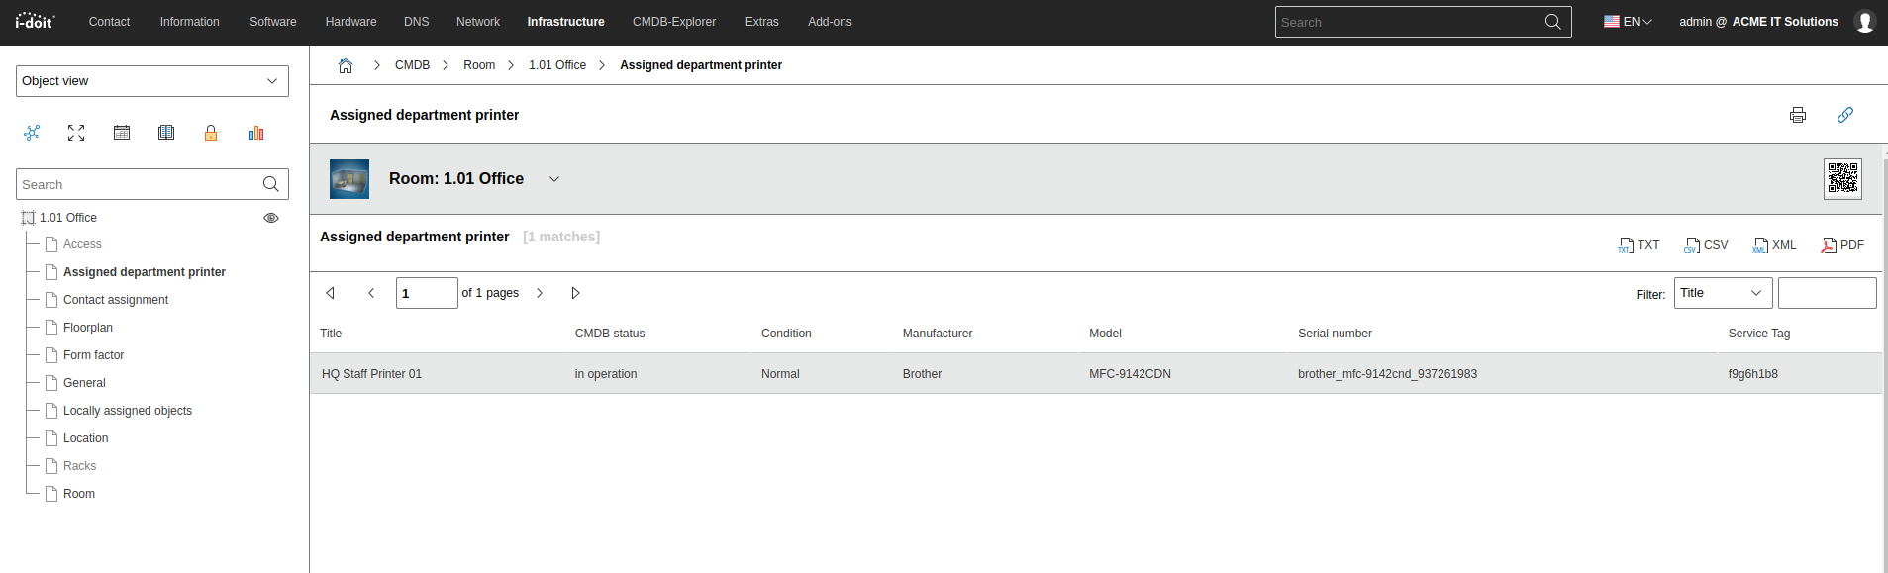Click the fullscreen expand arrows icon

(x=76, y=133)
